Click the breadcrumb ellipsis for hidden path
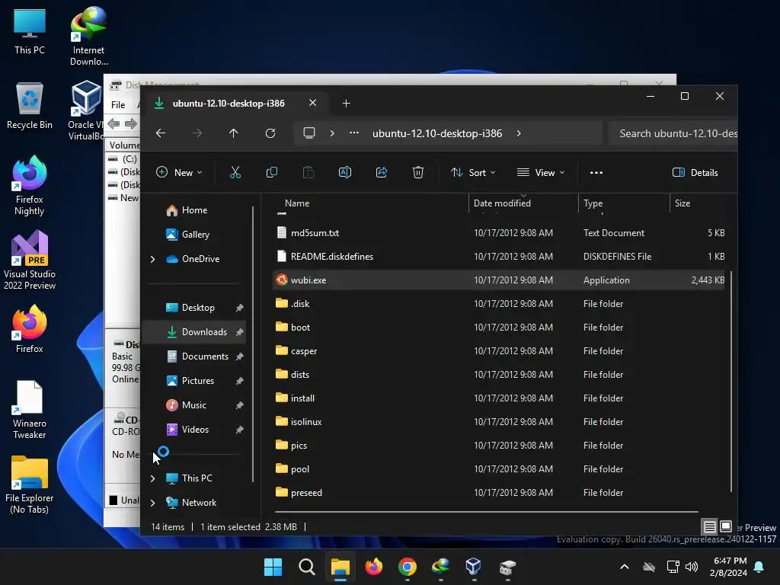The height and width of the screenshot is (585, 780). click(354, 133)
